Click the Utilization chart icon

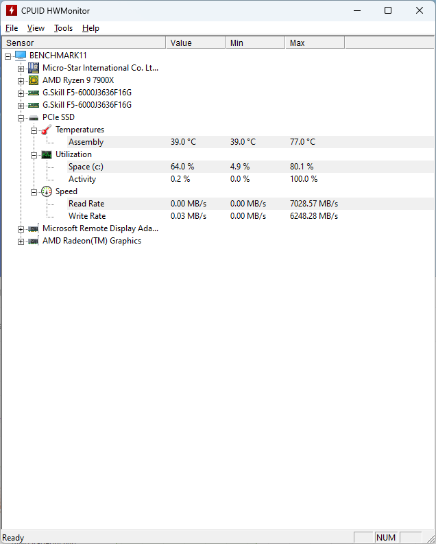(47, 154)
